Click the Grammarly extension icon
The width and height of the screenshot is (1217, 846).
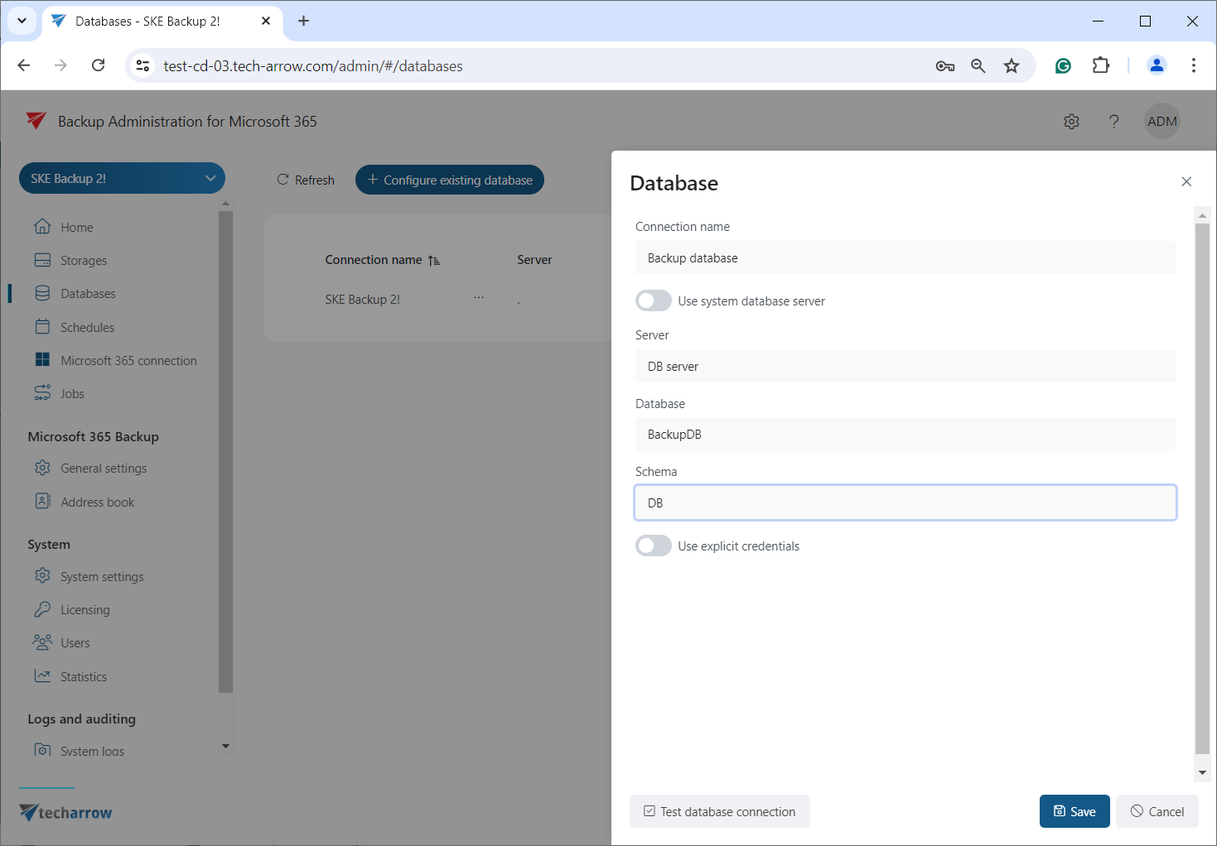click(x=1063, y=66)
